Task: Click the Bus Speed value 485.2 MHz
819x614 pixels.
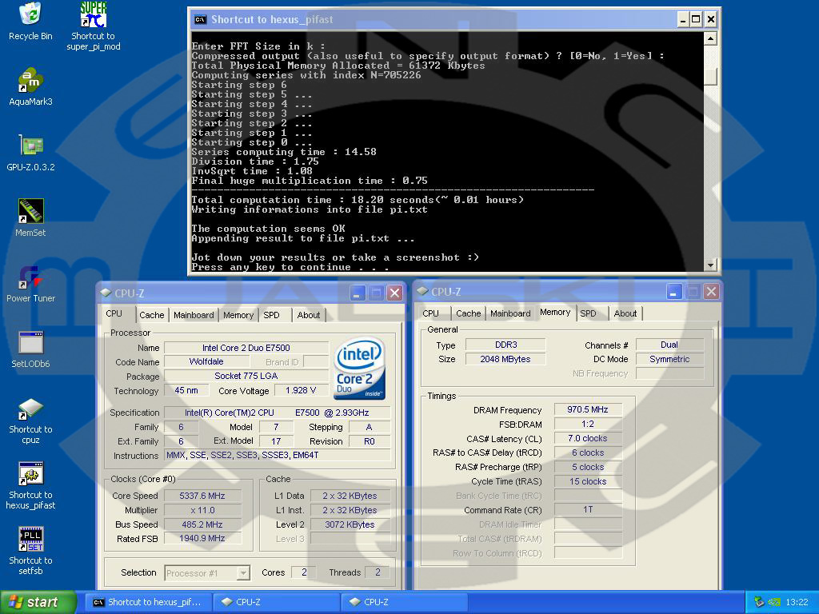Action: [x=202, y=524]
